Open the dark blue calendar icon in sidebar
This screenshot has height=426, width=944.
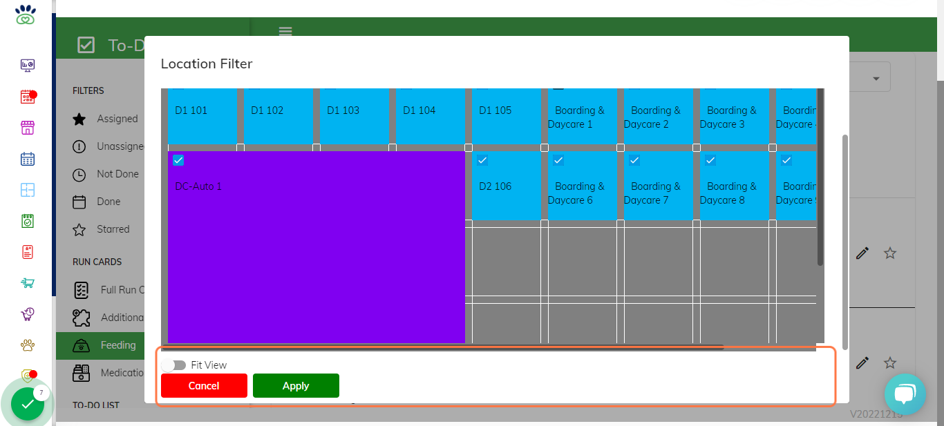click(28, 159)
